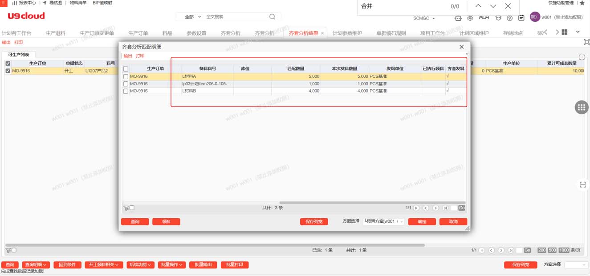Switch to 计划参数维护 tab

(x=347, y=33)
